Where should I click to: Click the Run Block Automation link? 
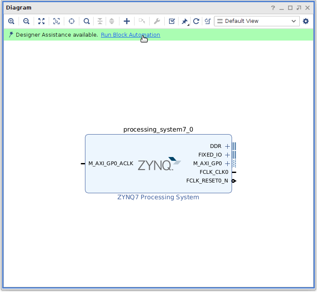[130, 35]
